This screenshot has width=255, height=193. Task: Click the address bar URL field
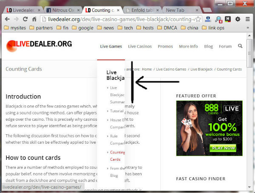[120, 19]
